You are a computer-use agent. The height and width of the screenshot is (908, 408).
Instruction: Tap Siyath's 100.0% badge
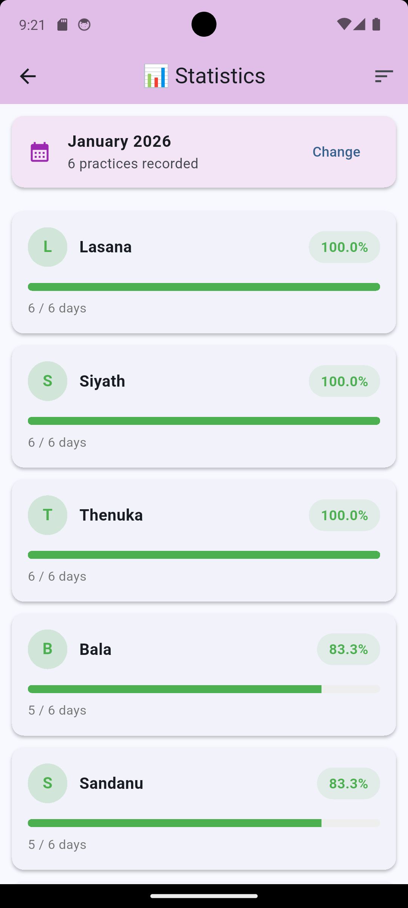click(344, 381)
